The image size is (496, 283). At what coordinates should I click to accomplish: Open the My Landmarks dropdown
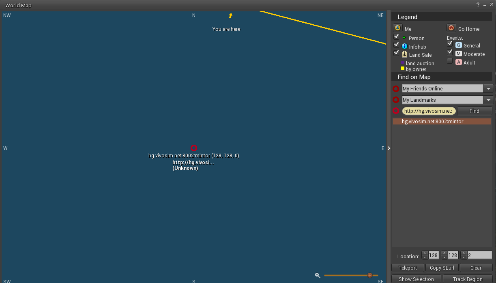tap(489, 100)
